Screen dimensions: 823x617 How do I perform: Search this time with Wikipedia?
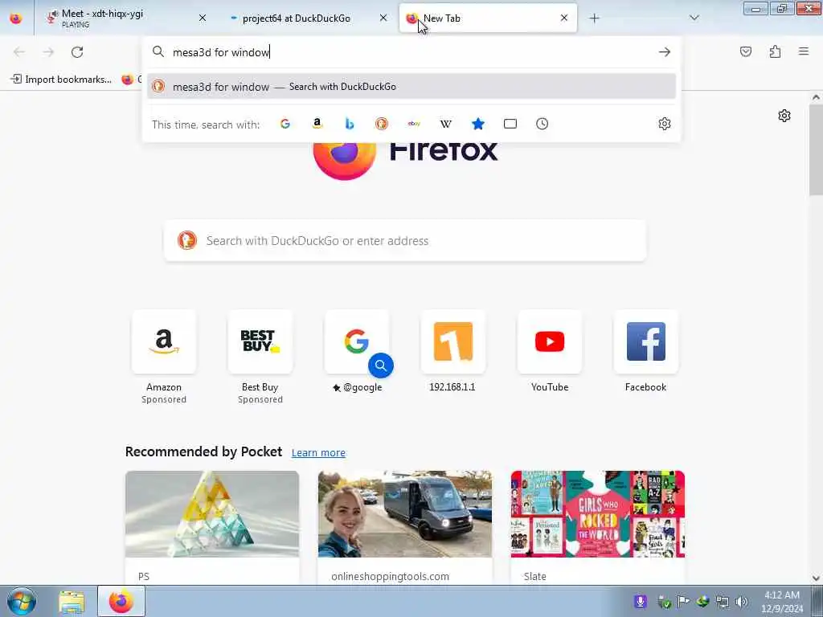[445, 124]
